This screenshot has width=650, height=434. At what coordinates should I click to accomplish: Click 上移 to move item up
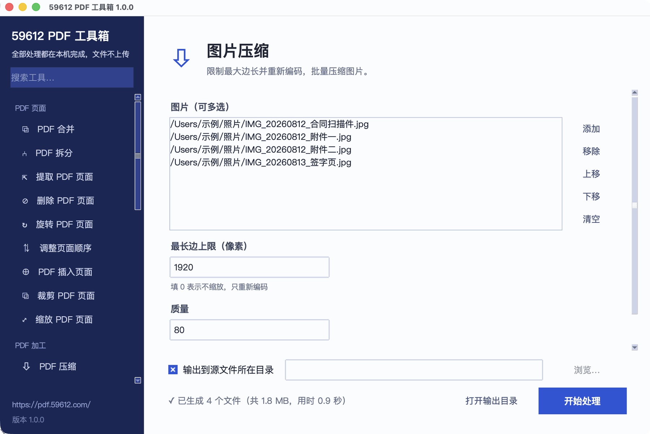click(591, 174)
